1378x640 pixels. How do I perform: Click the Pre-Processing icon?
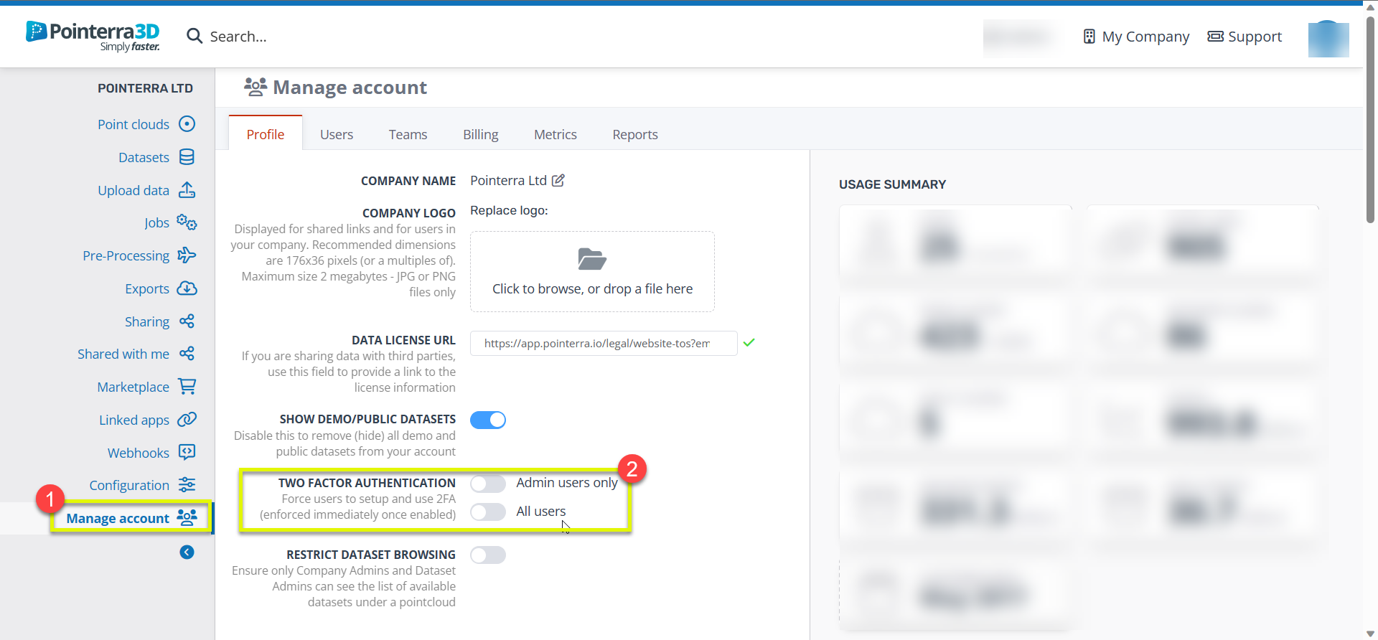click(x=187, y=255)
